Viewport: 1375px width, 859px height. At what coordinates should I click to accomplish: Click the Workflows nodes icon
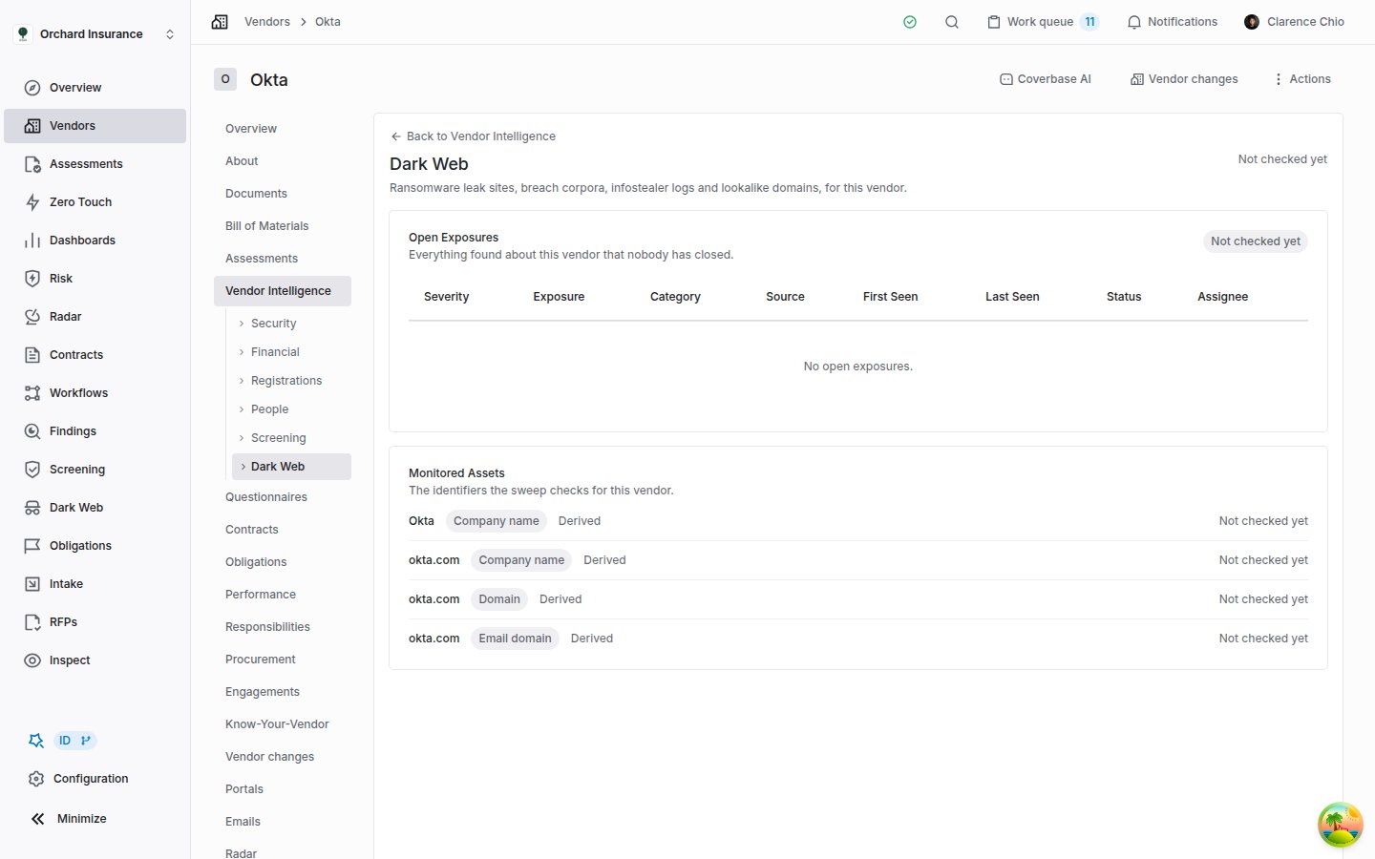(x=32, y=393)
